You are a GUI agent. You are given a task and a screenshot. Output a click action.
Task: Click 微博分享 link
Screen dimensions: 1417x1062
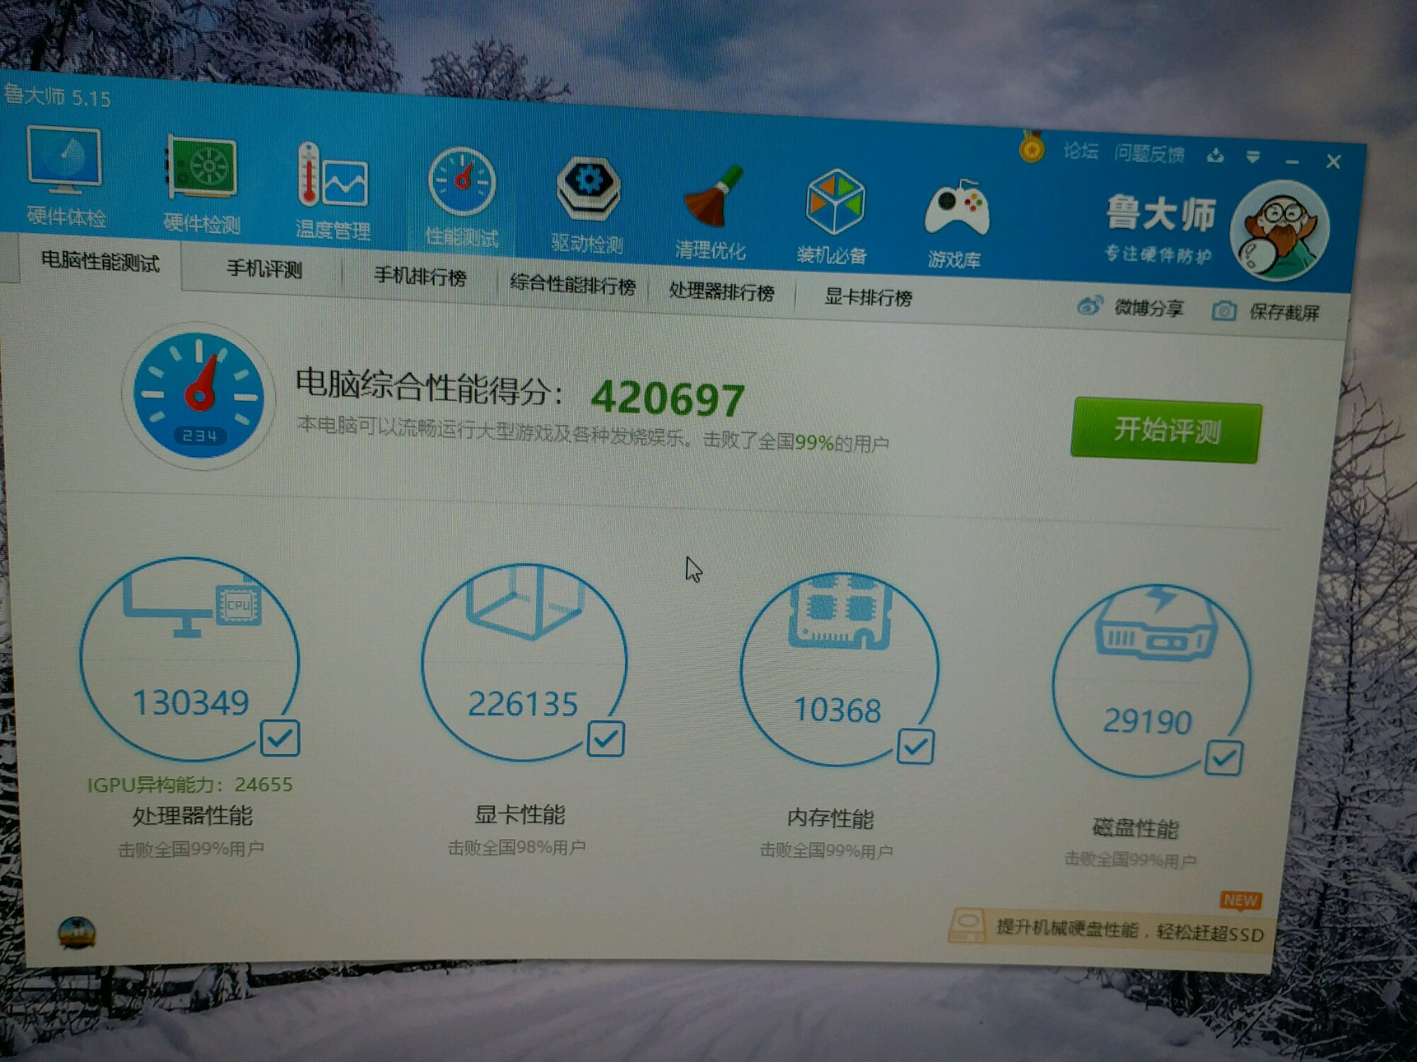point(1148,308)
